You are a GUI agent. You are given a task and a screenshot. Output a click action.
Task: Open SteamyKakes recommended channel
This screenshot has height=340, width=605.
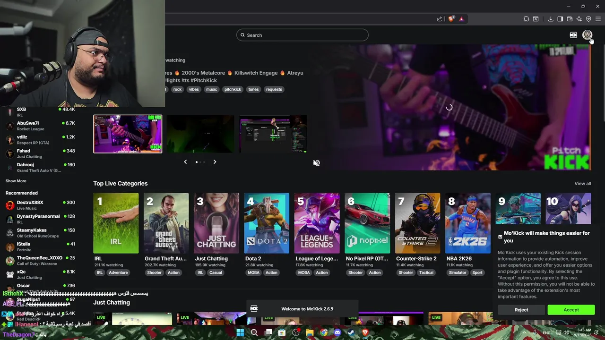click(x=41, y=233)
